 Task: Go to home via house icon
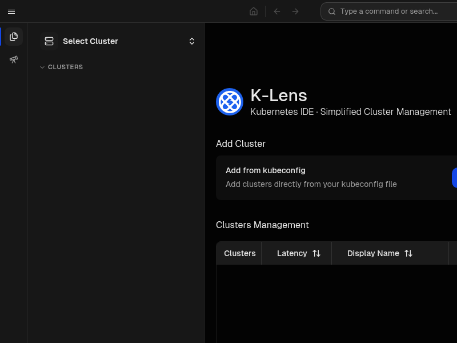coord(254,11)
